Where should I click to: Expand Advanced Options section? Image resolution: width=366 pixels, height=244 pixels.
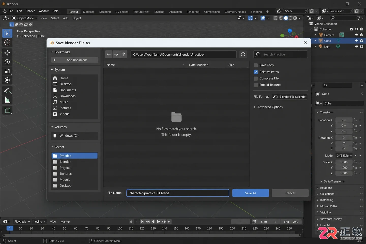(268, 107)
